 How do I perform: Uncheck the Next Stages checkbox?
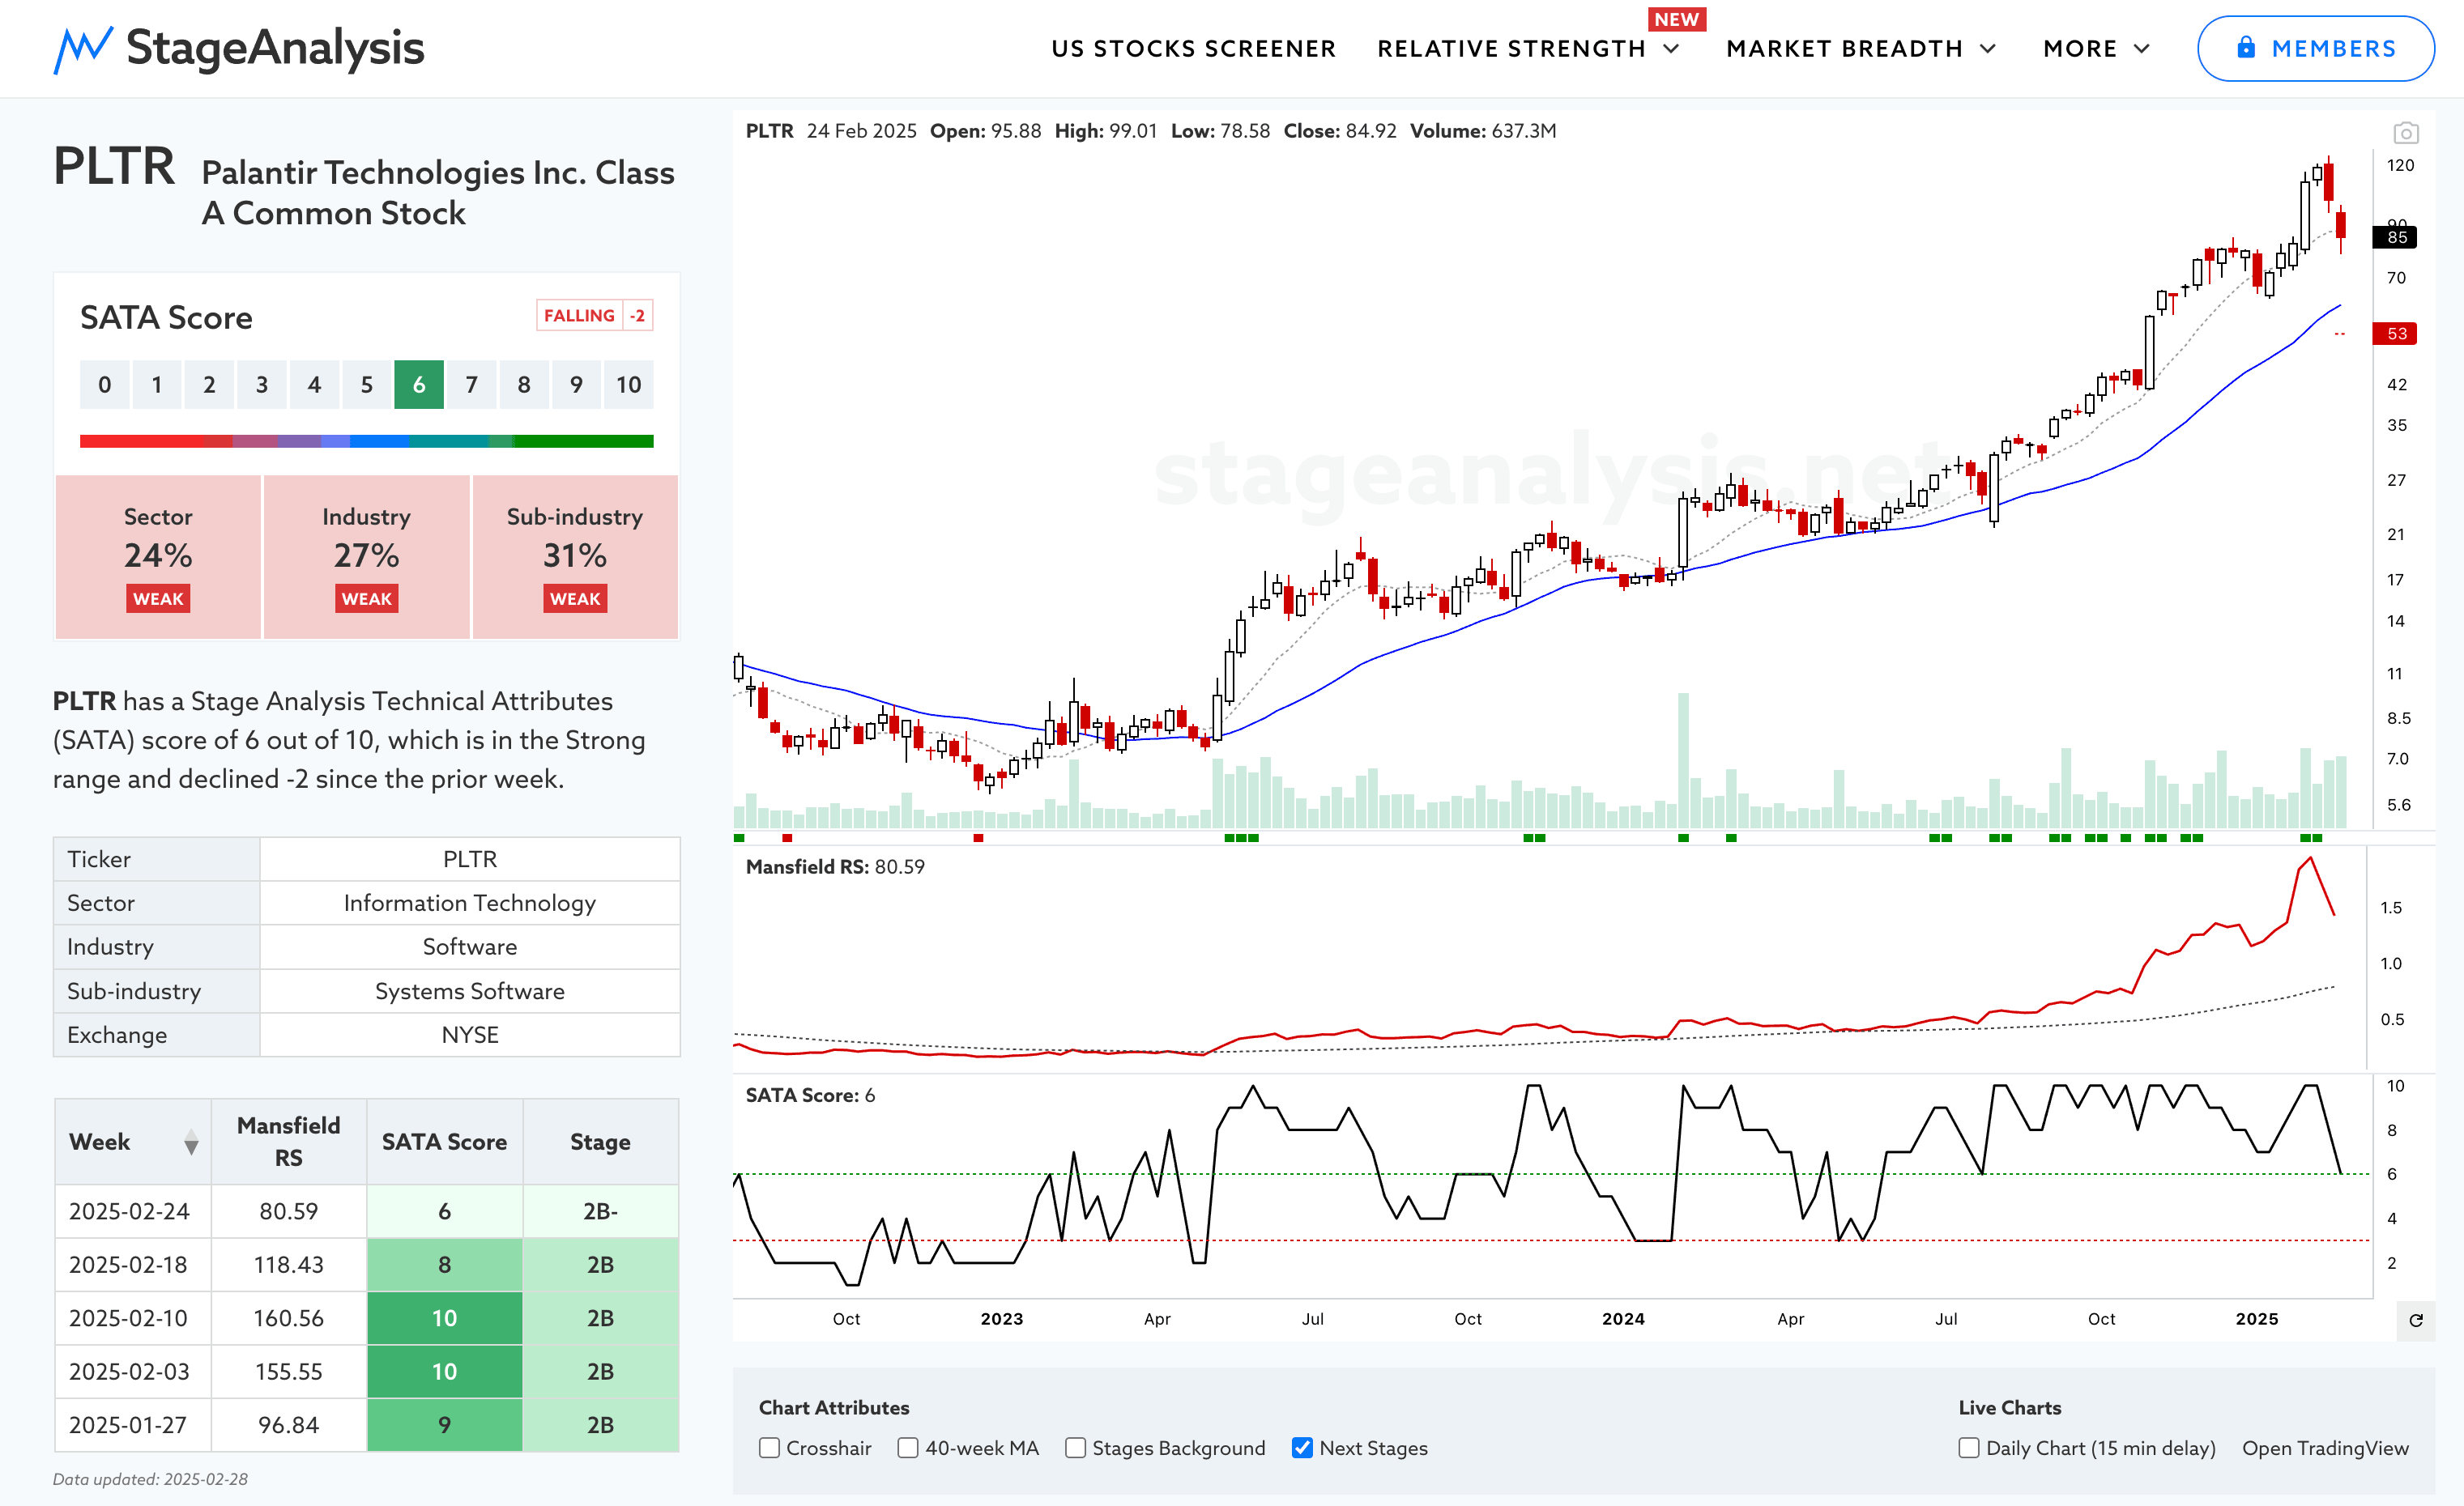click(x=1302, y=1448)
